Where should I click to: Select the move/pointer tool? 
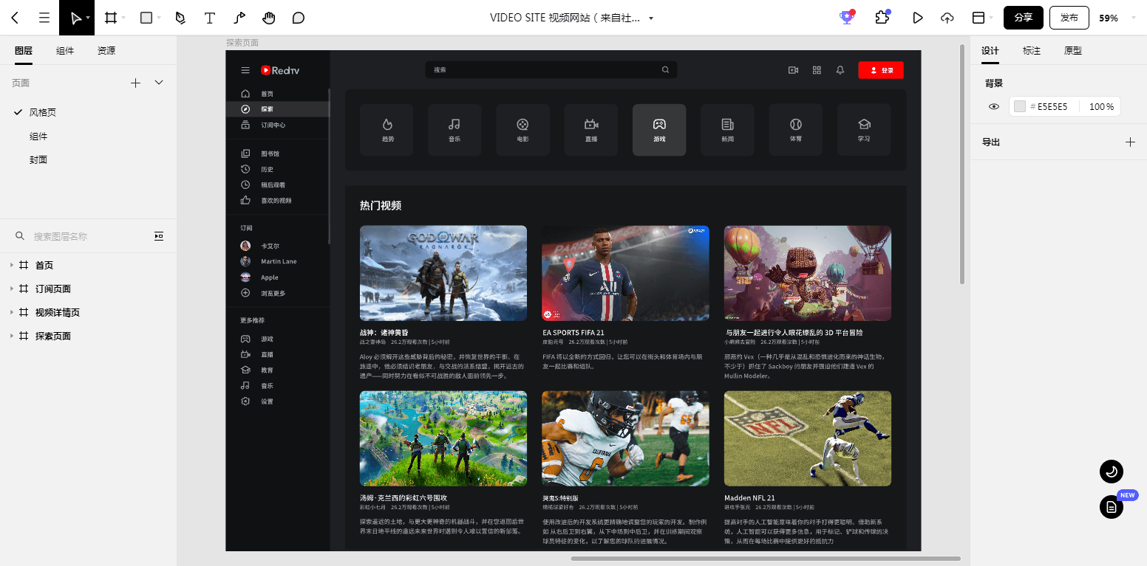coord(75,18)
